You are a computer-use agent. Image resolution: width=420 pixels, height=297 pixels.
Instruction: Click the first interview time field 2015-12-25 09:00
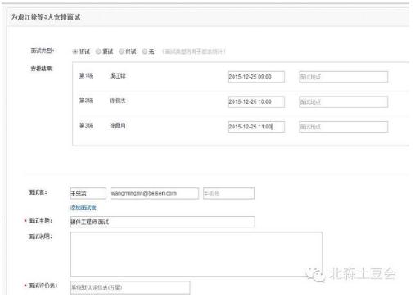(x=256, y=77)
